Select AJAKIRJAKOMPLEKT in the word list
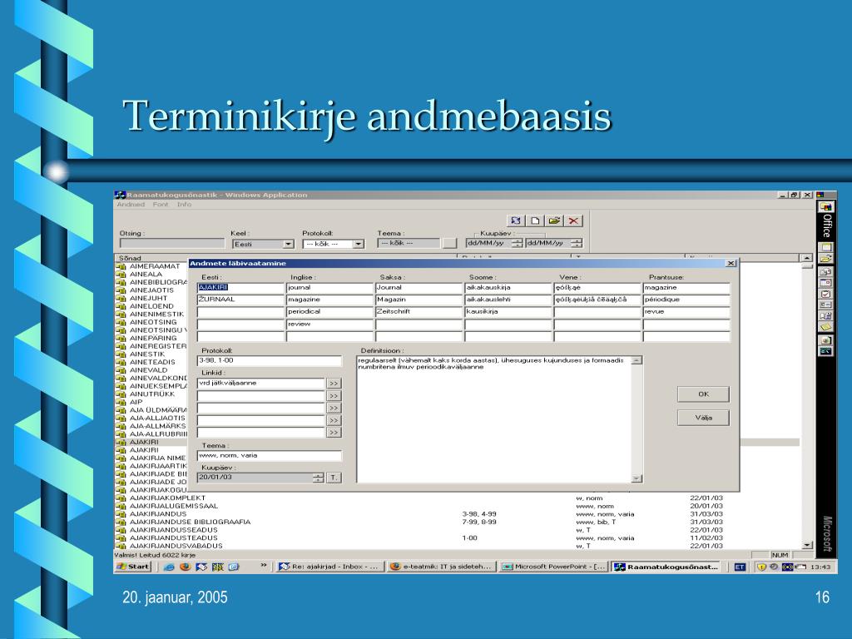852x639 pixels. pyautogui.click(x=167, y=498)
